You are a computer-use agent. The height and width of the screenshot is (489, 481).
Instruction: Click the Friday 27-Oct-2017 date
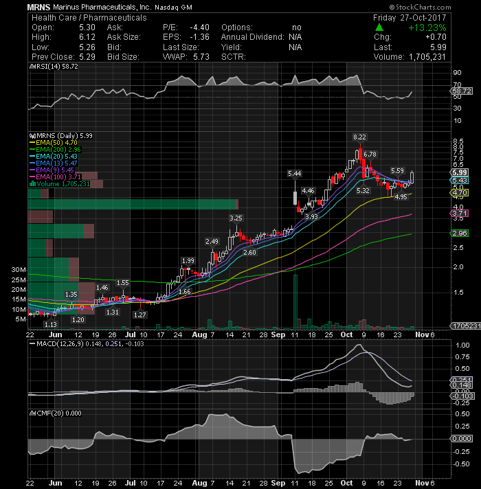pos(410,18)
